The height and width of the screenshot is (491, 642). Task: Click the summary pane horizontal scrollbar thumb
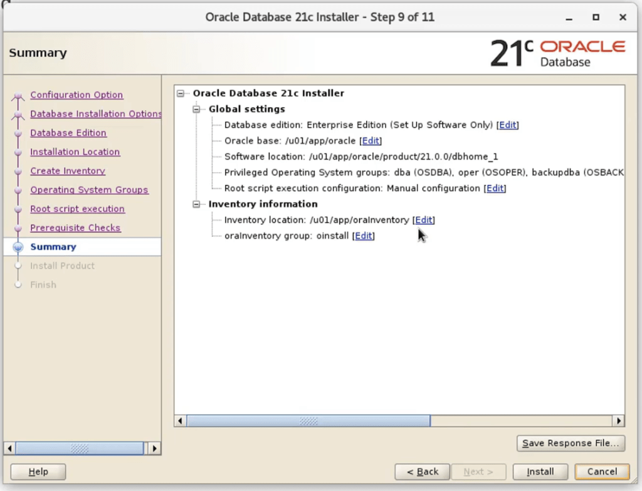[x=308, y=421]
